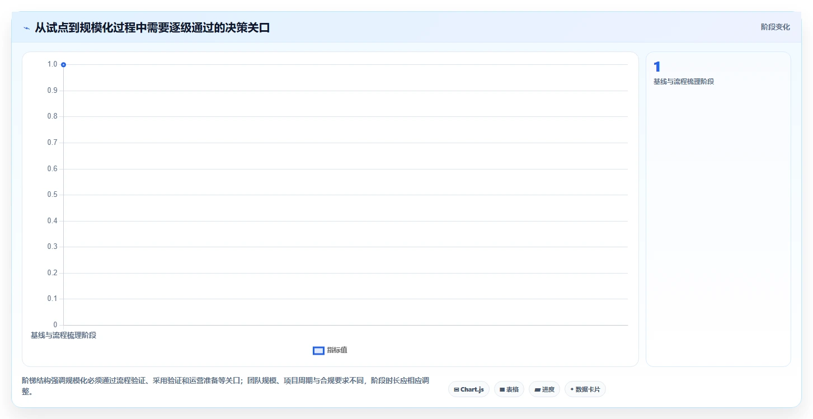Click the 进度 tag icon
Image resolution: width=813 pixels, height=419 pixels.
tap(537, 389)
